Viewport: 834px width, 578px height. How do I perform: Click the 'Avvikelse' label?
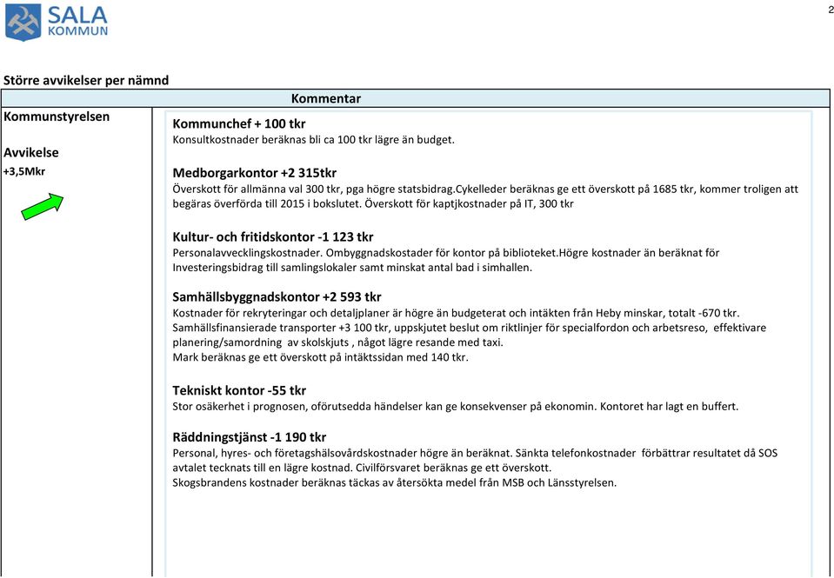[30, 153]
